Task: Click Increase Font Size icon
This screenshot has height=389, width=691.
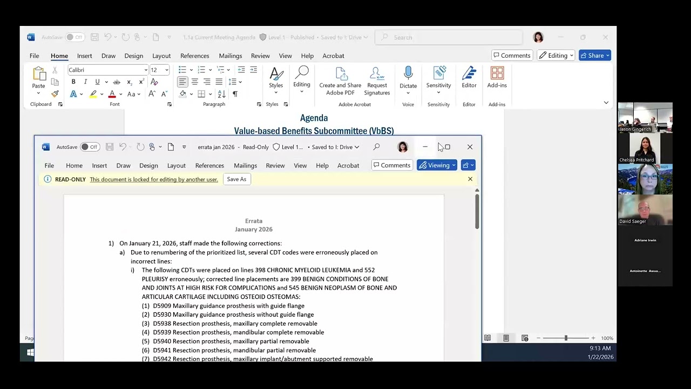Action: (152, 94)
